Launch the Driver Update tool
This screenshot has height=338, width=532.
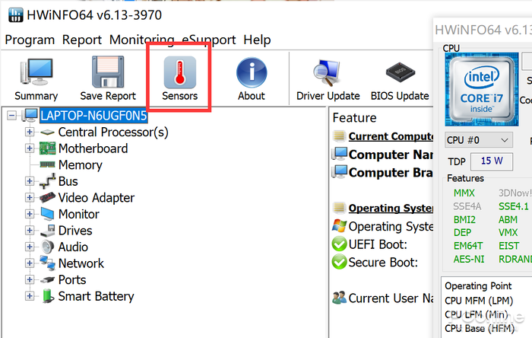click(328, 80)
